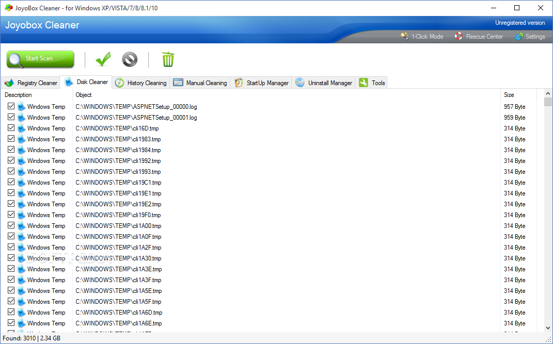The height and width of the screenshot is (344, 553).
Task: Switch to the Registry Cleaner tab
Action: (x=30, y=83)
